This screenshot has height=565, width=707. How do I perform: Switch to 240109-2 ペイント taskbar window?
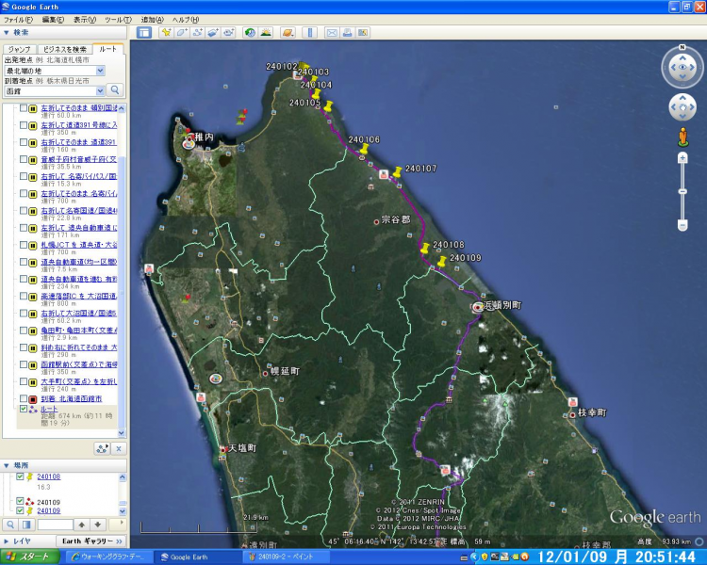[284, 557]
